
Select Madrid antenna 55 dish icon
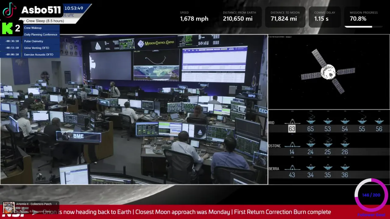pyautogui.click(x=362, y=120)
